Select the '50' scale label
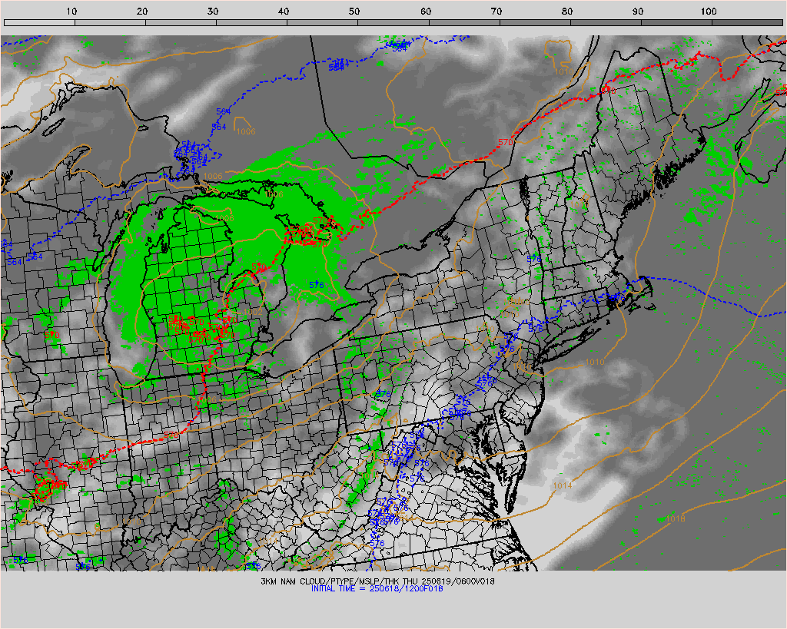 (354, 11)
